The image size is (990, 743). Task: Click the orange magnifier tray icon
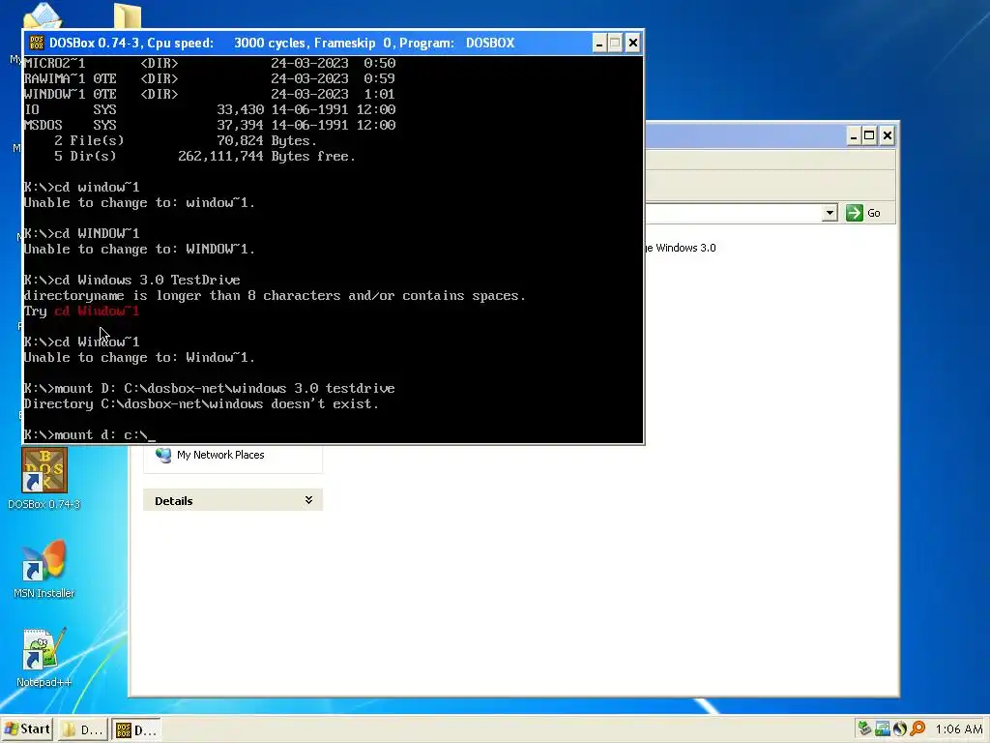pyautogui.click(x=917, y=728)
